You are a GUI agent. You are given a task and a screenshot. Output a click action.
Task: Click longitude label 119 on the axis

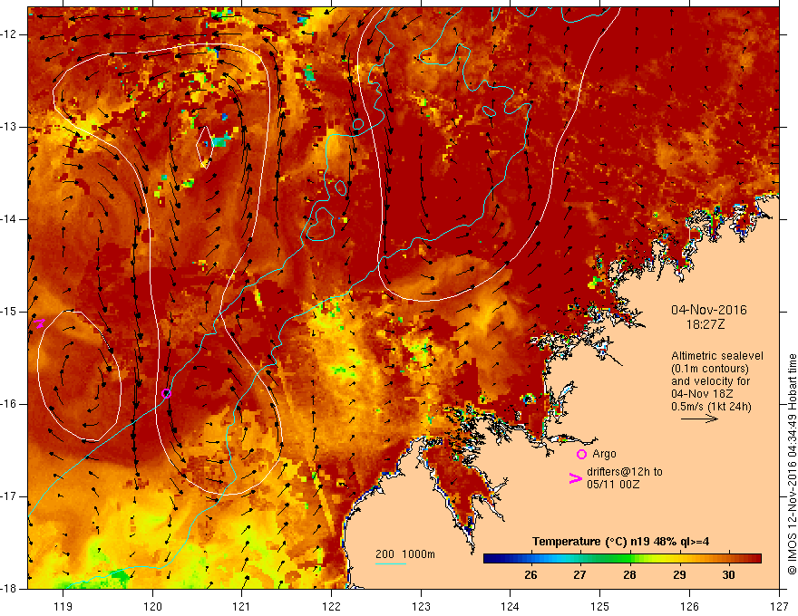click(63, 606)
